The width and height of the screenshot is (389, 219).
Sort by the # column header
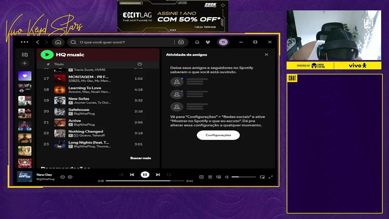click(48, 64)
